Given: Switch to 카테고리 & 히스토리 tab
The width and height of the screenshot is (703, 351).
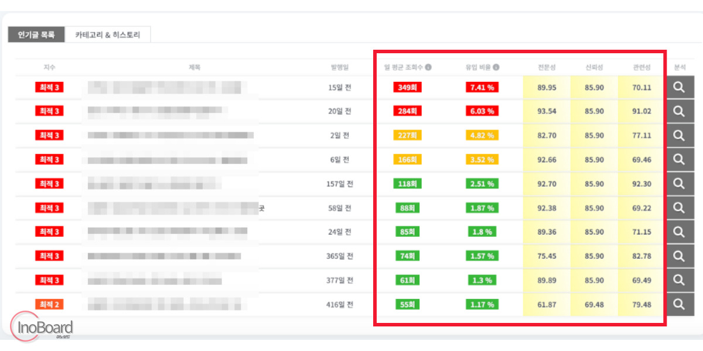Looking at the screenshot, I should point(108,35).
